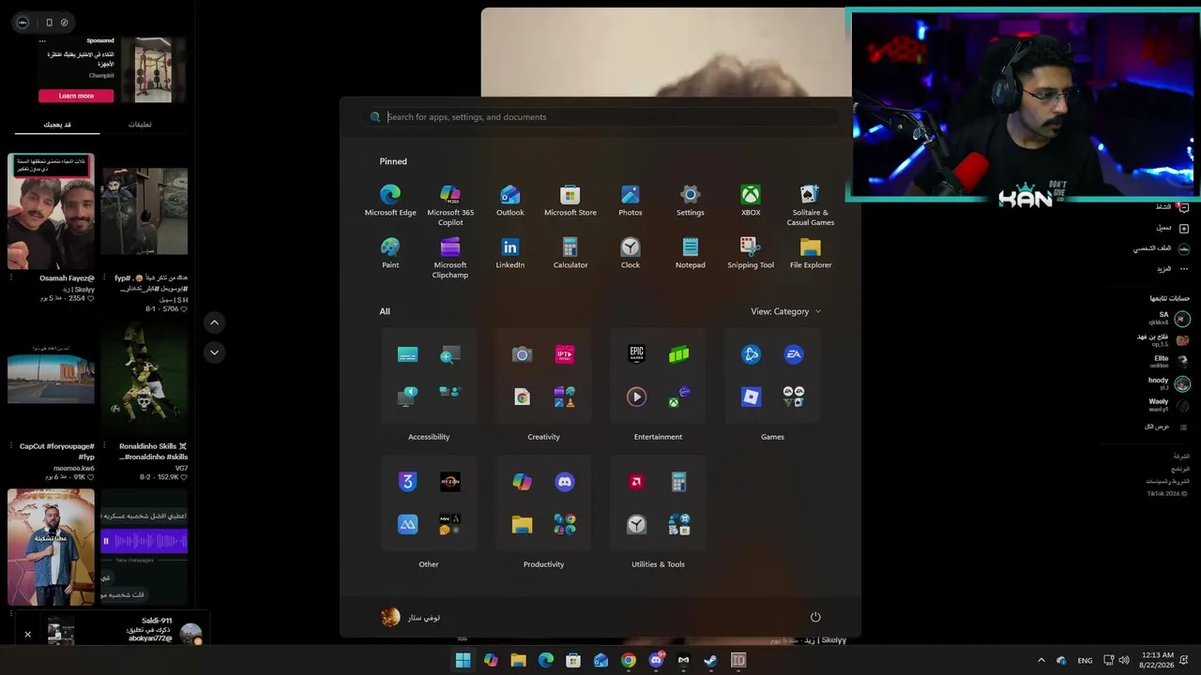Open the Ronaldinho Skills video thumbnail

click(144, 380)
